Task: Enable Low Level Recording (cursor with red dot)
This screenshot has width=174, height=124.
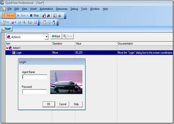Action: coord(48,16)
